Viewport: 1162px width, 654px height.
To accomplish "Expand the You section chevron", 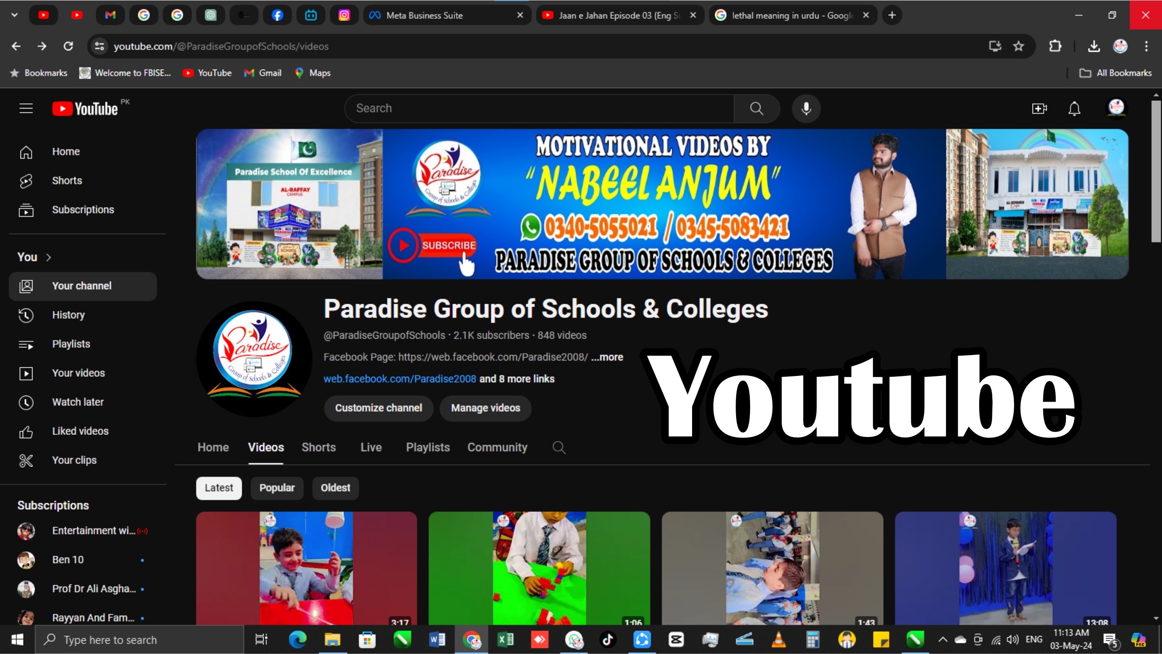I will click(x=49, y=257).
